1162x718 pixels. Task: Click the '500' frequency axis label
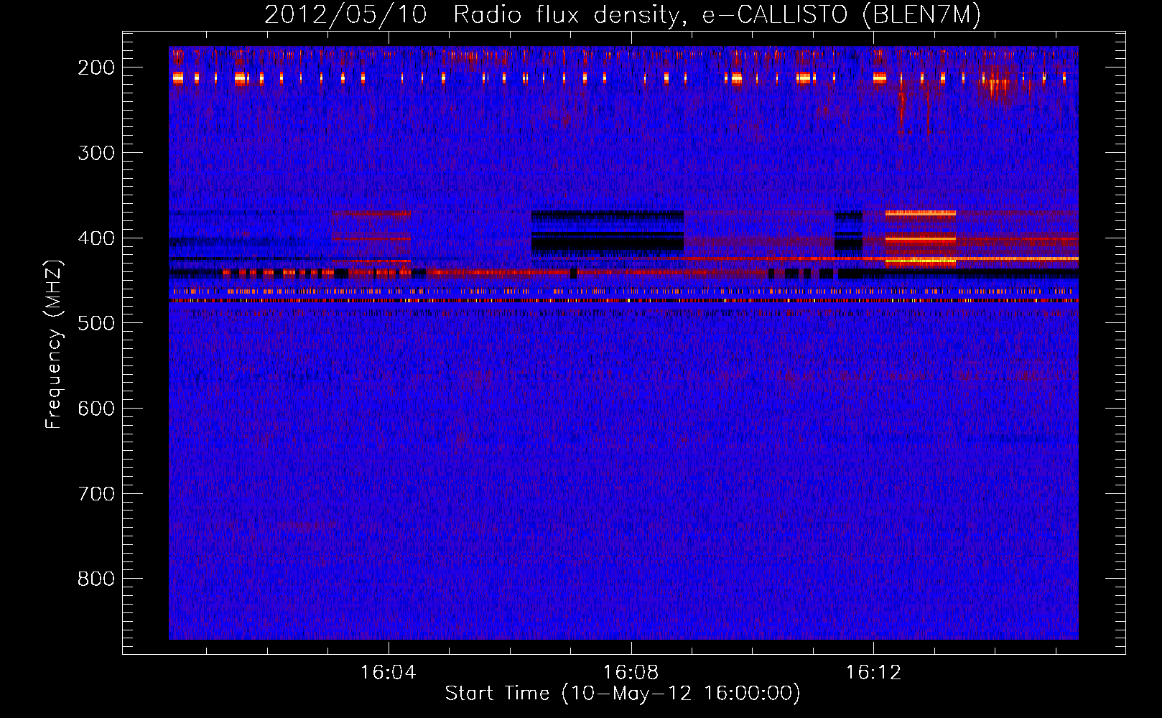click(96, 323)
